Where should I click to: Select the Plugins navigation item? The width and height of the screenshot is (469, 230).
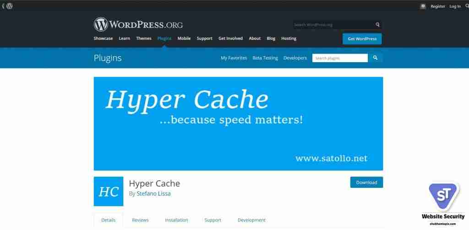164,38
